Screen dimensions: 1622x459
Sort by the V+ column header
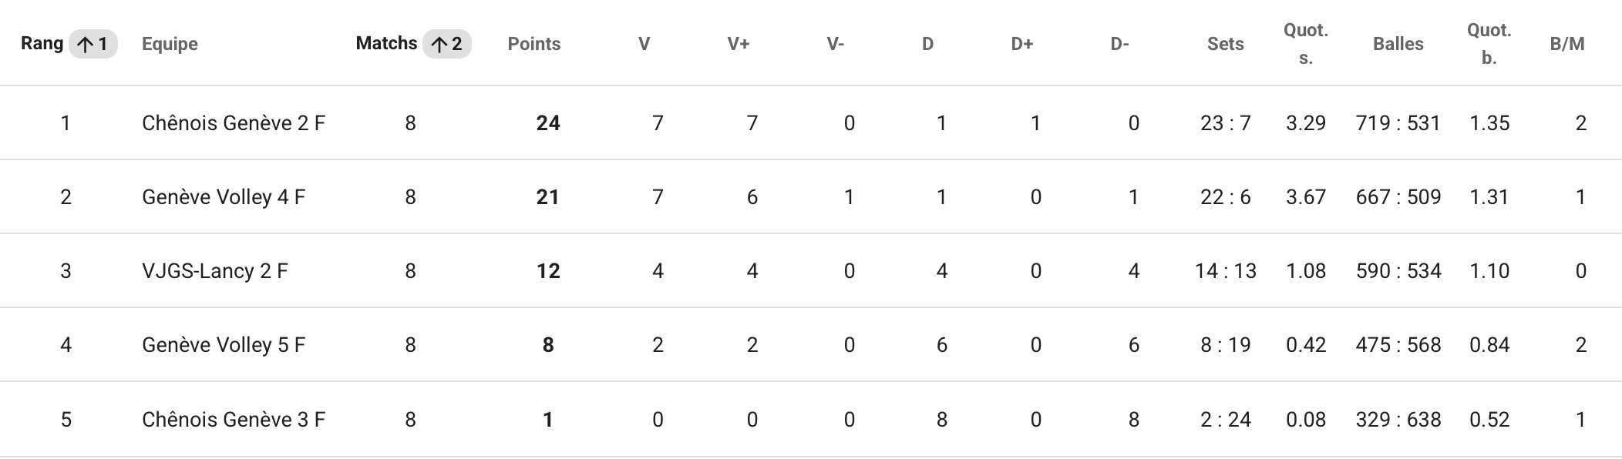pos(738,44)
